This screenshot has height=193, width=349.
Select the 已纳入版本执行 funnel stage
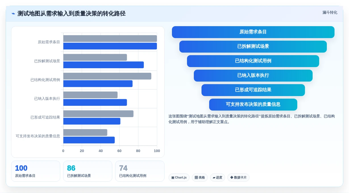(253, 76)
